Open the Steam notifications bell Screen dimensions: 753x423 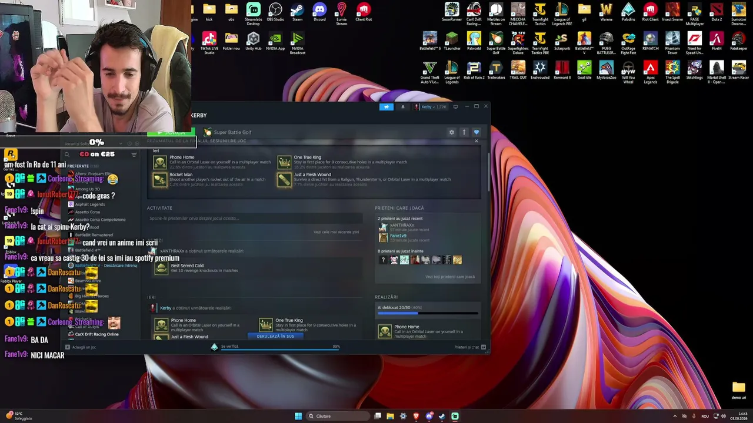[x=403, y=107]
